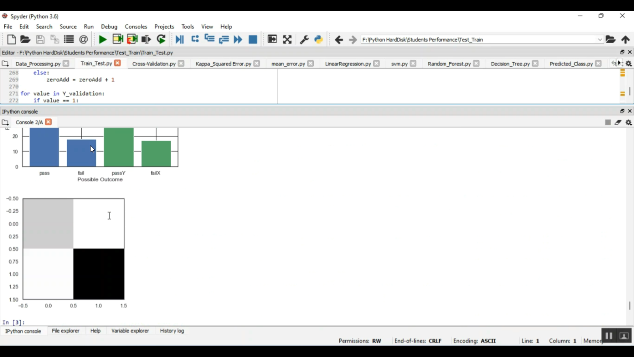Select the Step into function debug icon
This screenshot has width=634, height=357.
(209, 39)
